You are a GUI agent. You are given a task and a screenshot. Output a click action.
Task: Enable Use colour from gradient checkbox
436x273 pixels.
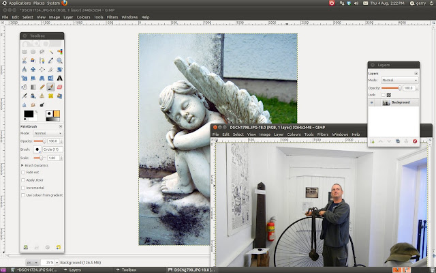23,195
